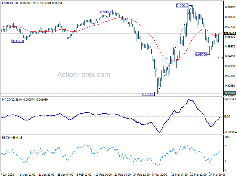Click the 0.98870 price axis value
Image resolution: width=237 pixels, height=178 pixels.
(230, 7)
